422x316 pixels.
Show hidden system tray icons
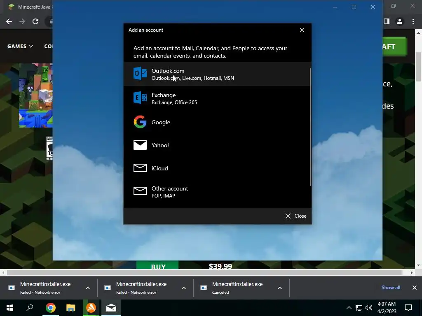point(349,308)
